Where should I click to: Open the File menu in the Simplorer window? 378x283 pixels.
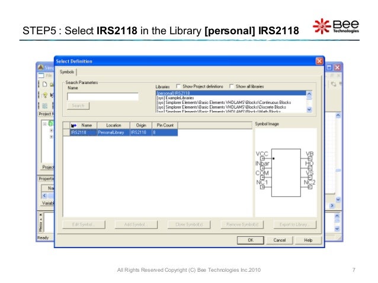pos(49,76)
